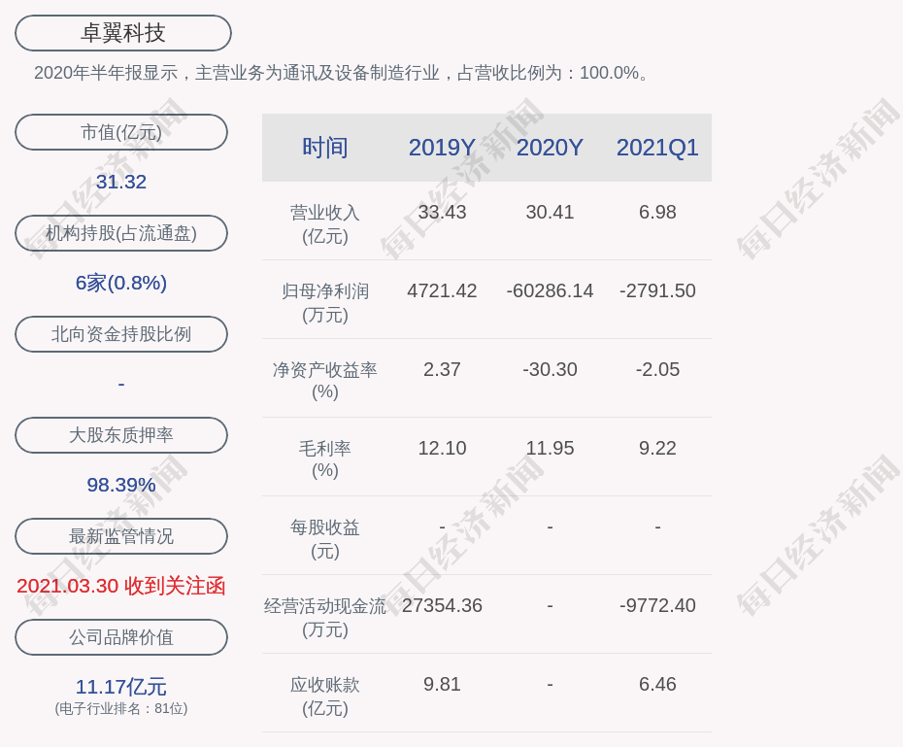Click the 时间 table header cell
The image size is (903, 747).
(x=324, y=148)
